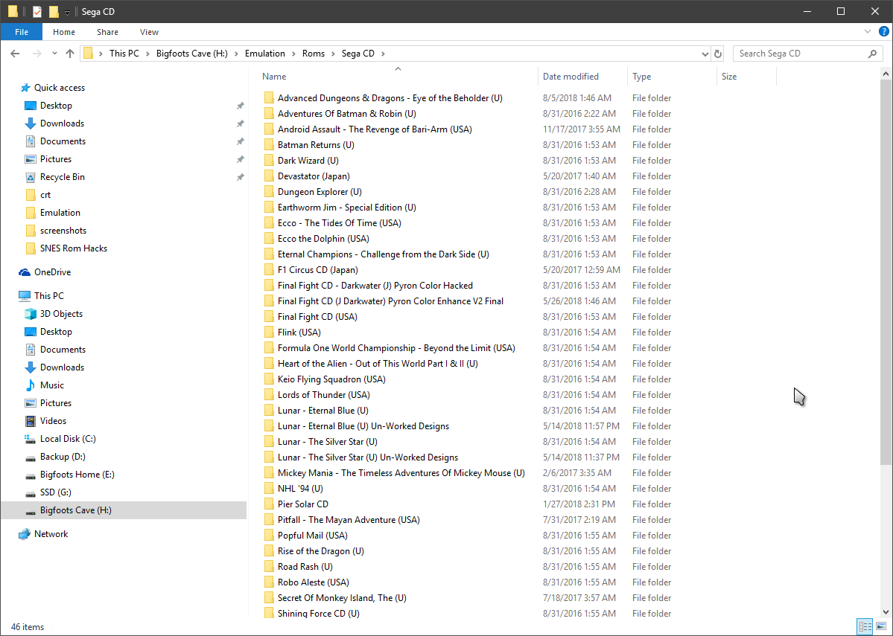Open SNES Rom Hacks folder in sidebar
The height and width of the screenshot is (636, 893).
pyautogui.click(x=74, y=248)
